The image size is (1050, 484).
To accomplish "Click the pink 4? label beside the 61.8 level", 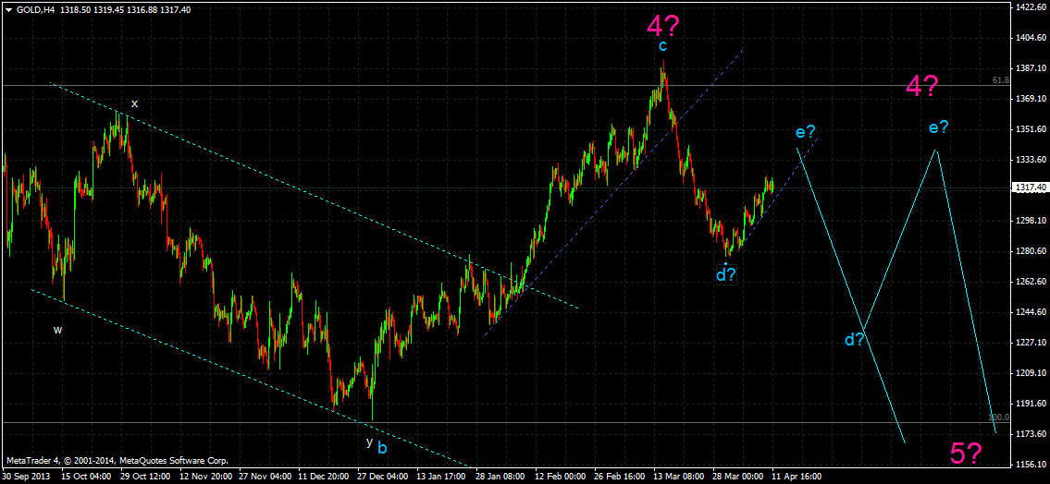I will 922,86.
